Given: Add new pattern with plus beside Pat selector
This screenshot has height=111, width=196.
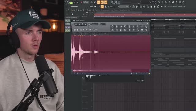Looking at the screenshot, I should click(130, 7).
